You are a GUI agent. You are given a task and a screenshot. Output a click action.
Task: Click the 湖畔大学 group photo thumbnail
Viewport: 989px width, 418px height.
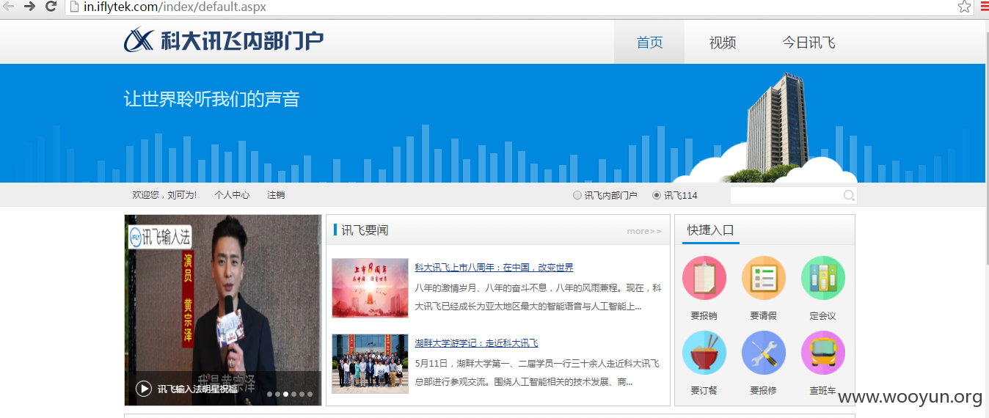point(370,364)
